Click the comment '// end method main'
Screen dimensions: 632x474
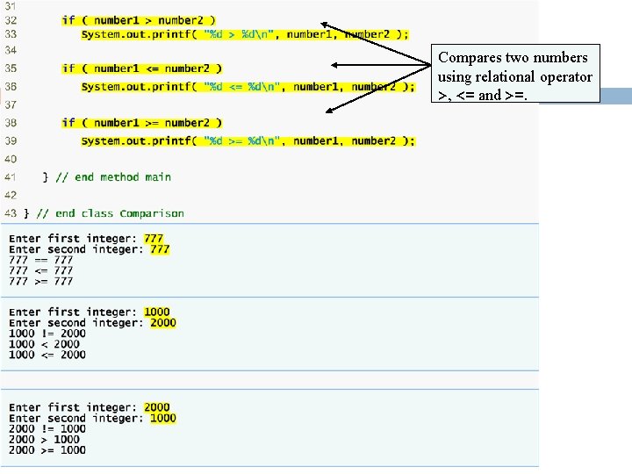[113, 177]
